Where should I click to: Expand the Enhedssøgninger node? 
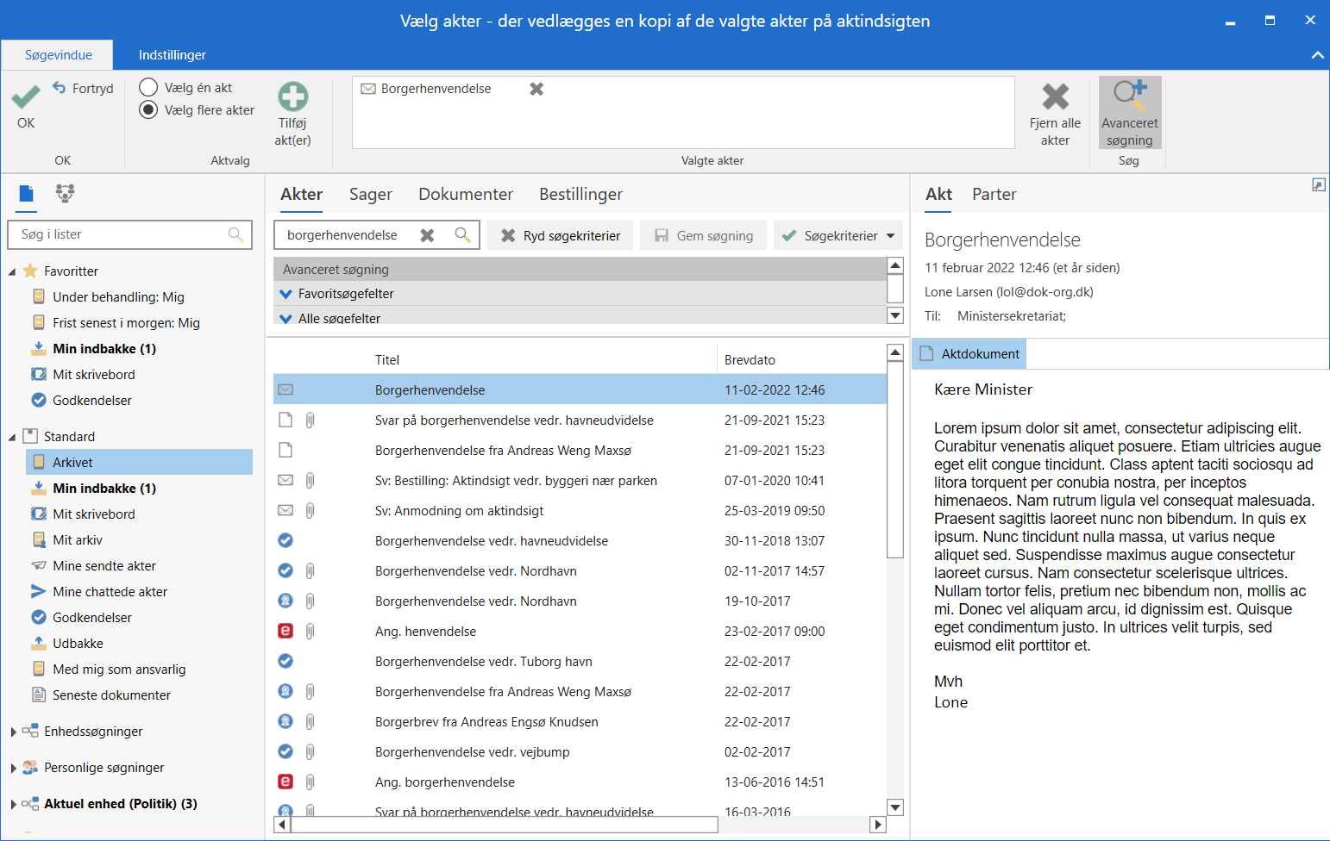point(13,732)
